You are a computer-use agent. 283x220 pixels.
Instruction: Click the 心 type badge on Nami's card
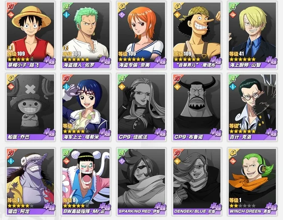122,7
